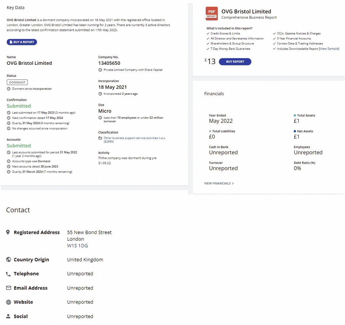
Task: Click the clock icon beside Incorporated 2 years ago
Action: 100,94
